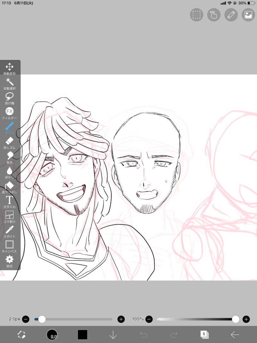Tap the battery indicator in status bar
The height and width of the screenshot is (343, 257).
tap(251, 3)
